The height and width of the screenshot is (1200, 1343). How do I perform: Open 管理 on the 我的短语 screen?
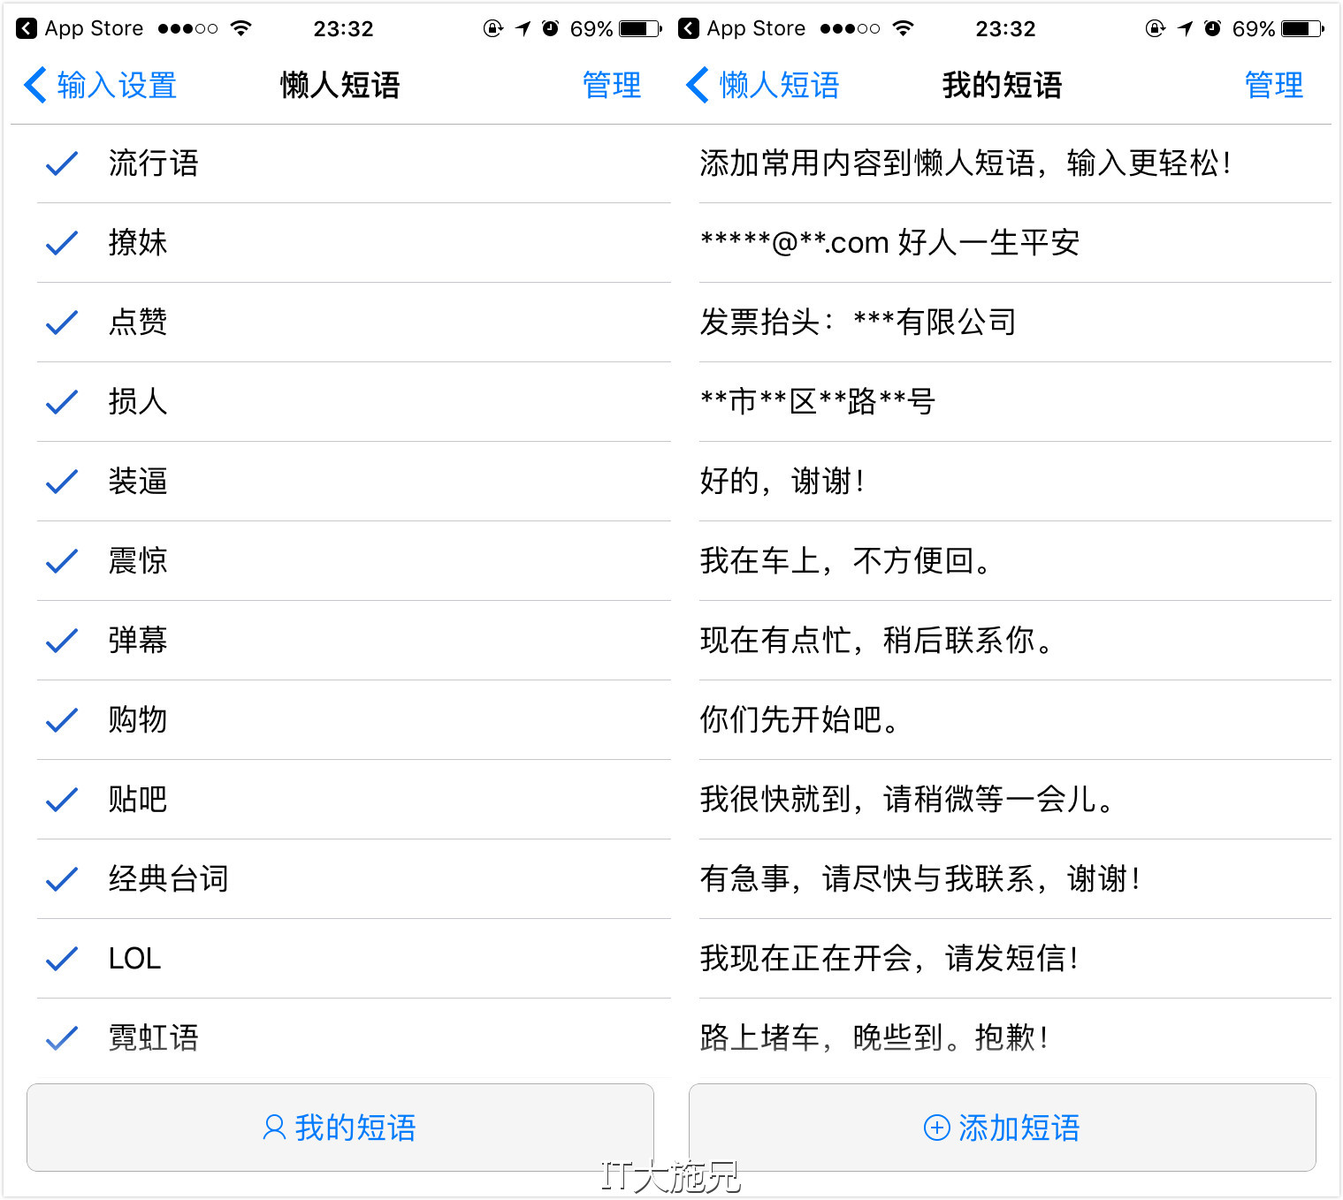coord(1273,85)
